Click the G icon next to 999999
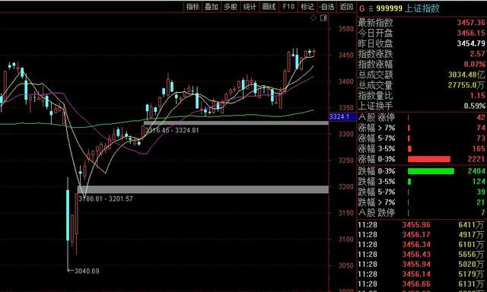 pos(362,8)
